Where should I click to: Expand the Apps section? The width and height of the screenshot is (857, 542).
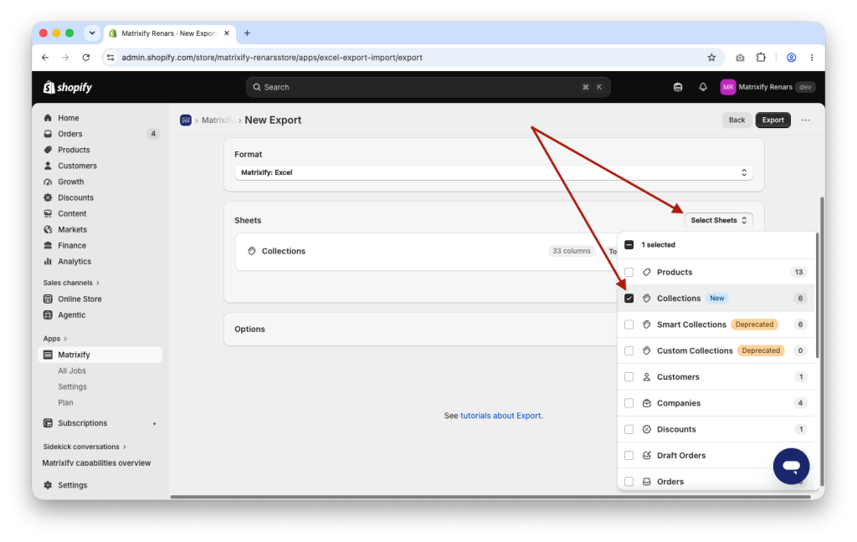(54, 339)
